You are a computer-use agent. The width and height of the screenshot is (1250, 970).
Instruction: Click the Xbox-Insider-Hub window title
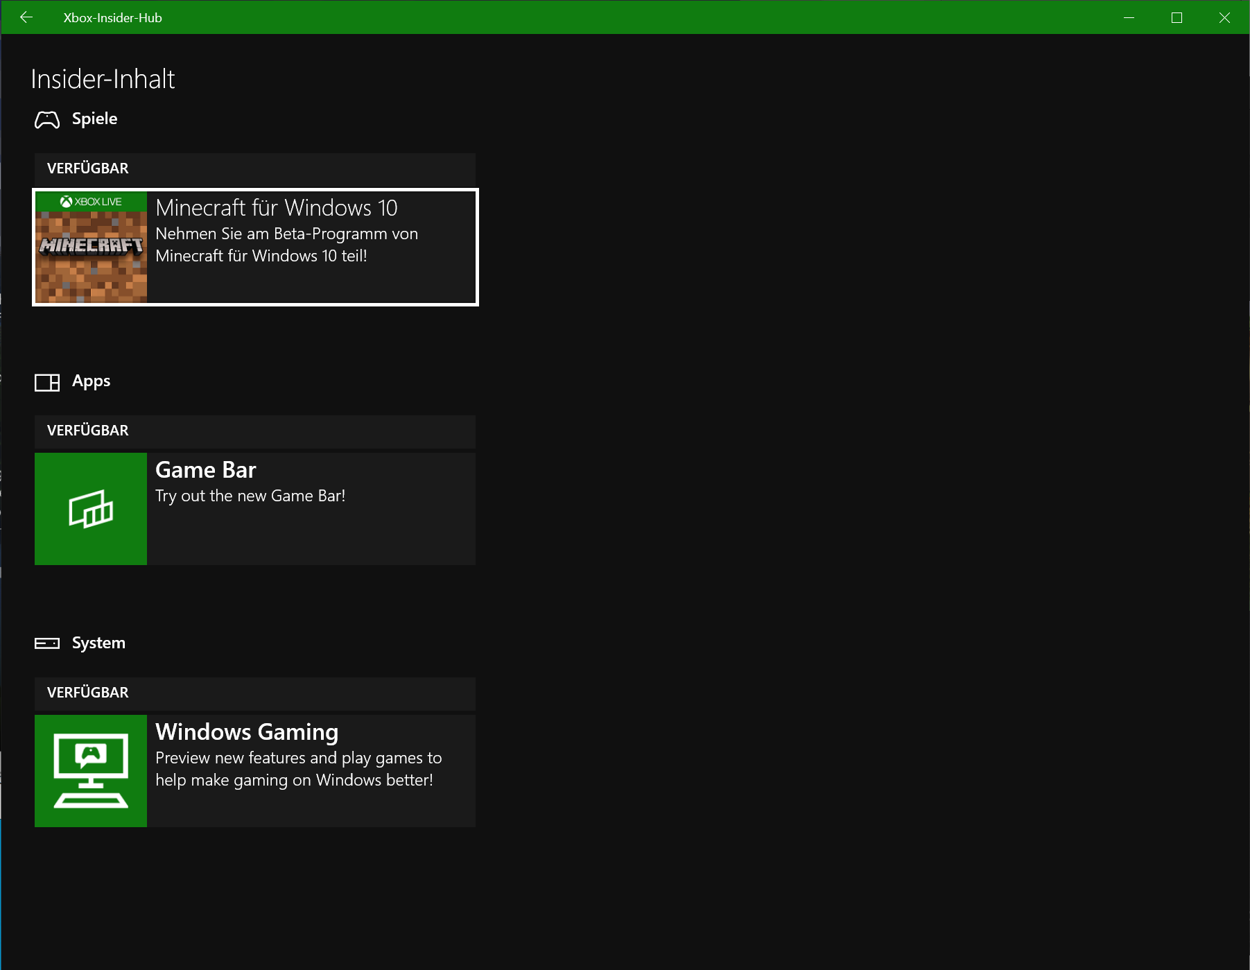113,18
